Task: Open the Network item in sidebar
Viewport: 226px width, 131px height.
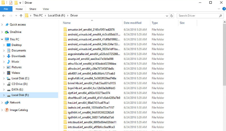Action: click(x=15, y=103)
